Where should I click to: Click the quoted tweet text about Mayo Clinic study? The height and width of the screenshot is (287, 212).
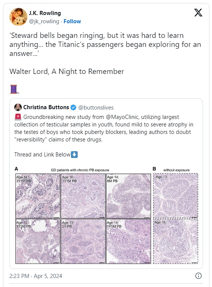(x=104, y=128)
